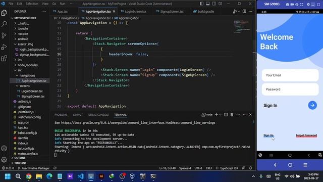Open the Manage gear icon
Viewport: 323px width, 182px height.
point(4,160)
